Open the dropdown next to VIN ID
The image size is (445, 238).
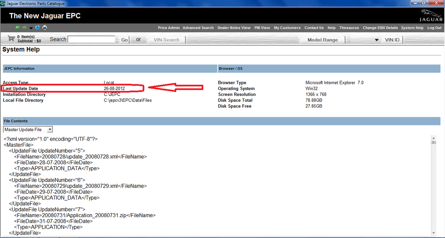(377, 40)
